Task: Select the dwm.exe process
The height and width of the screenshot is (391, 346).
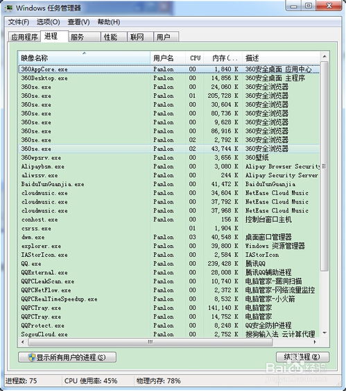Action: point(169,237)
